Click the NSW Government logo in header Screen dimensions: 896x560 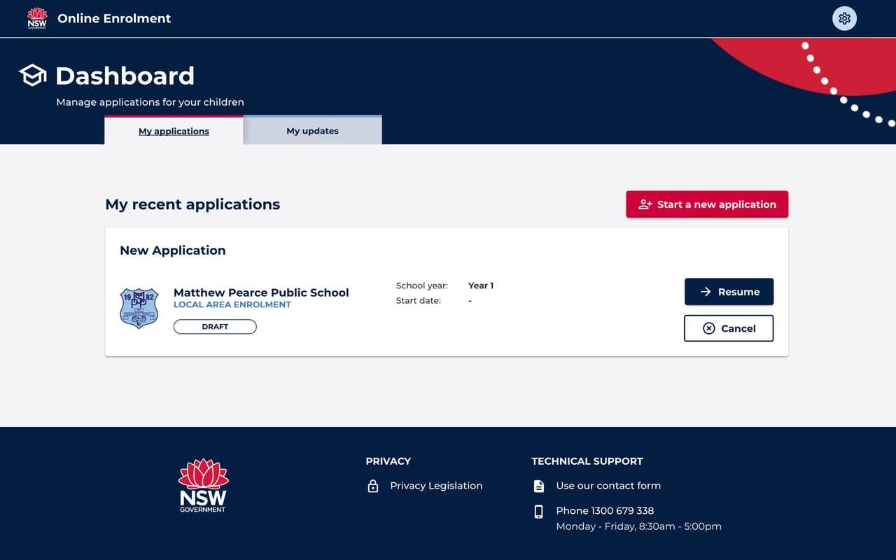[x=37, y=18]
